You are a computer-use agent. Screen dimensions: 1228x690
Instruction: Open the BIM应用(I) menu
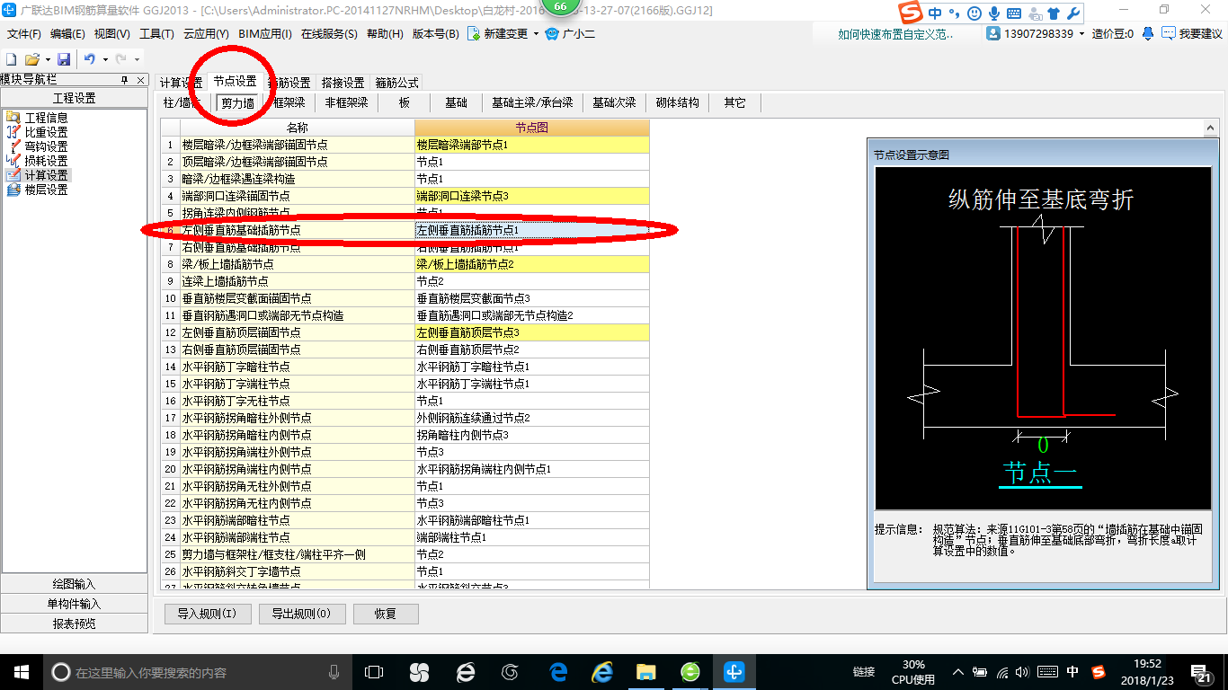(x=265, y=34)
